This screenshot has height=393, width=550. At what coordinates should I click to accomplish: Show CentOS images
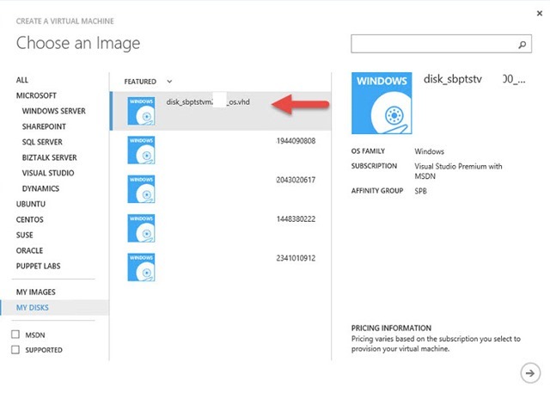[30, 219]
